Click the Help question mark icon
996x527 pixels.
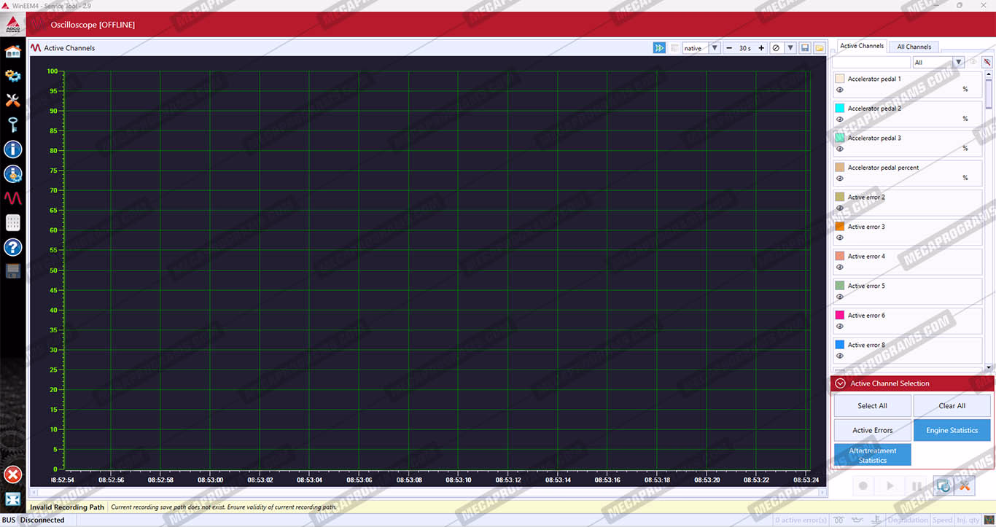[12, 247]
